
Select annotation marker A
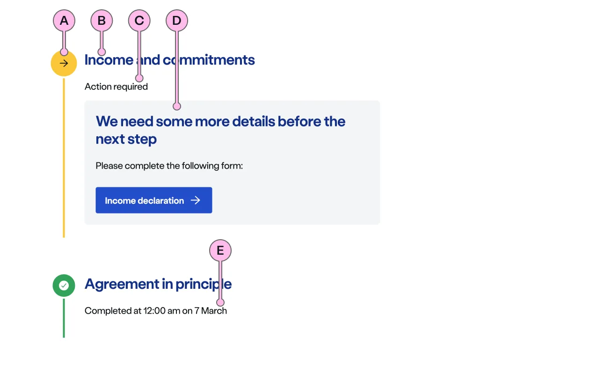(x=64, y=21)
